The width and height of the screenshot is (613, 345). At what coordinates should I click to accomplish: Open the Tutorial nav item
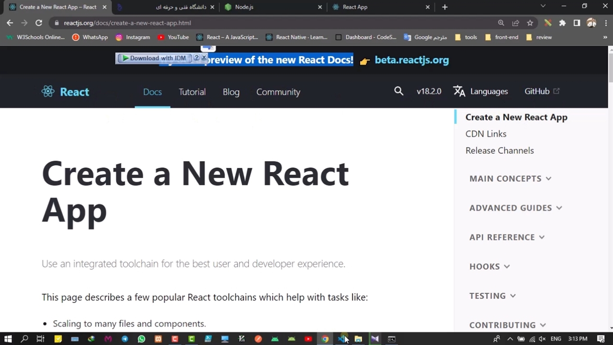[192, 92]
